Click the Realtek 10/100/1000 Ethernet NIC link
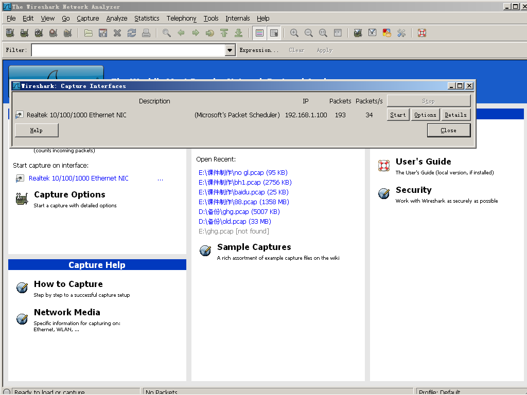527x395 pixels. click(x=79, y=178)
